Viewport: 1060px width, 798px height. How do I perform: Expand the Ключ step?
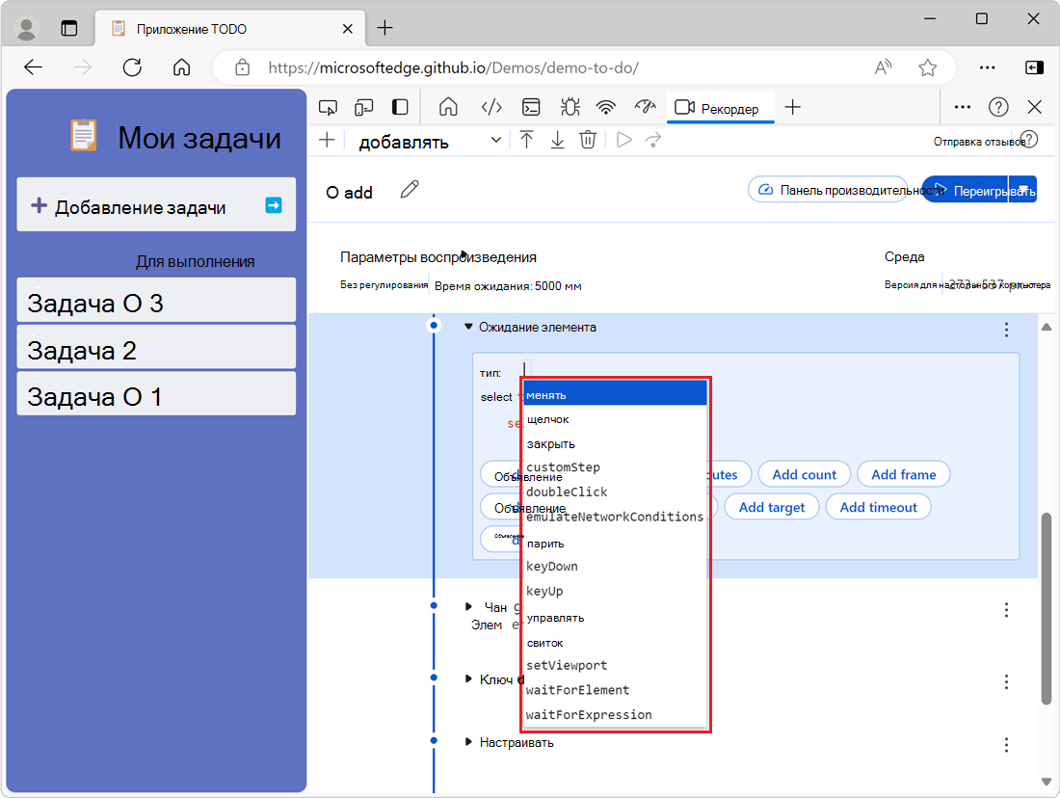coord(468,678)
